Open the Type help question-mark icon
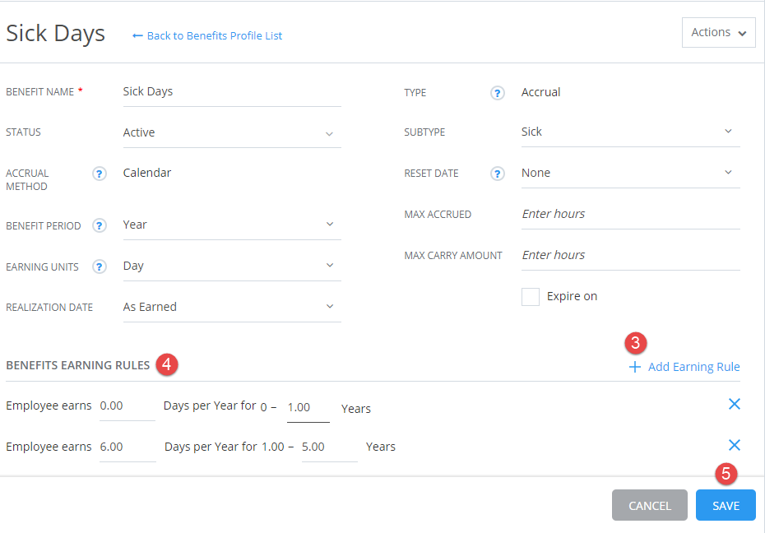This screenshot has height=533, width=765. [497, 93]
